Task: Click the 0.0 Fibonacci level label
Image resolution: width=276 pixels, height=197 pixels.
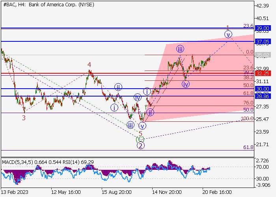Action: coord(250,52)
